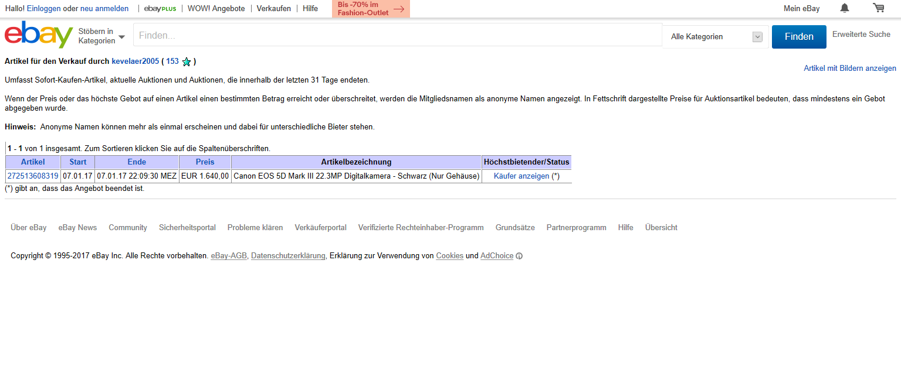Open 'Hilfe' link in the footer

626,228
